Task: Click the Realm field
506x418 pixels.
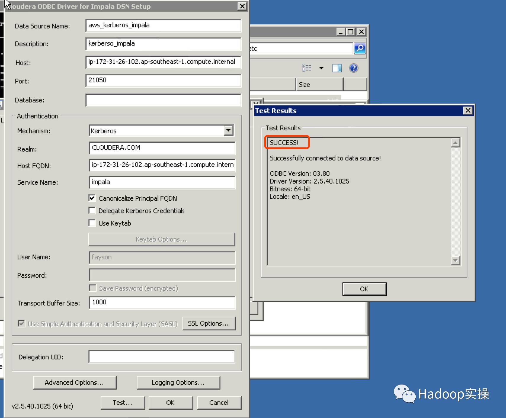Action: point(162,148)
